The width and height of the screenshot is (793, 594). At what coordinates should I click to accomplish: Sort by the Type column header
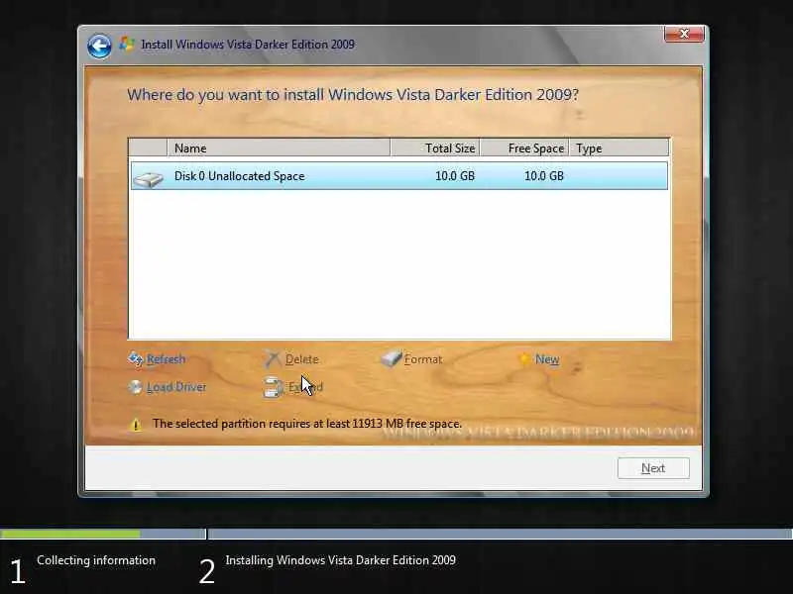point(619,148)
